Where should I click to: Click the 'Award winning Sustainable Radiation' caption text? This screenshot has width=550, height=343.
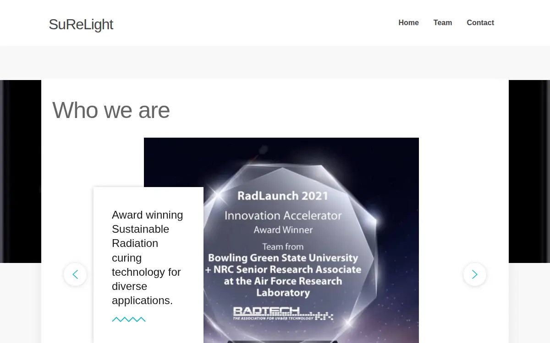coord(148,257)
